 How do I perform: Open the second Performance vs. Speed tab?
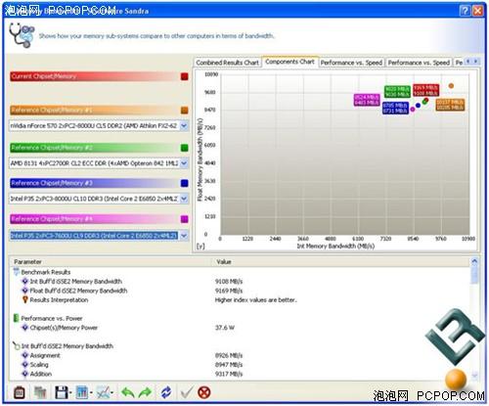pyautogui.click(x=419, y=63)
